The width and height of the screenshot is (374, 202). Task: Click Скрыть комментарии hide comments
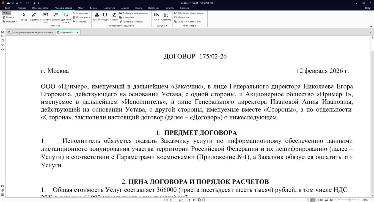[x=187, y=21]
